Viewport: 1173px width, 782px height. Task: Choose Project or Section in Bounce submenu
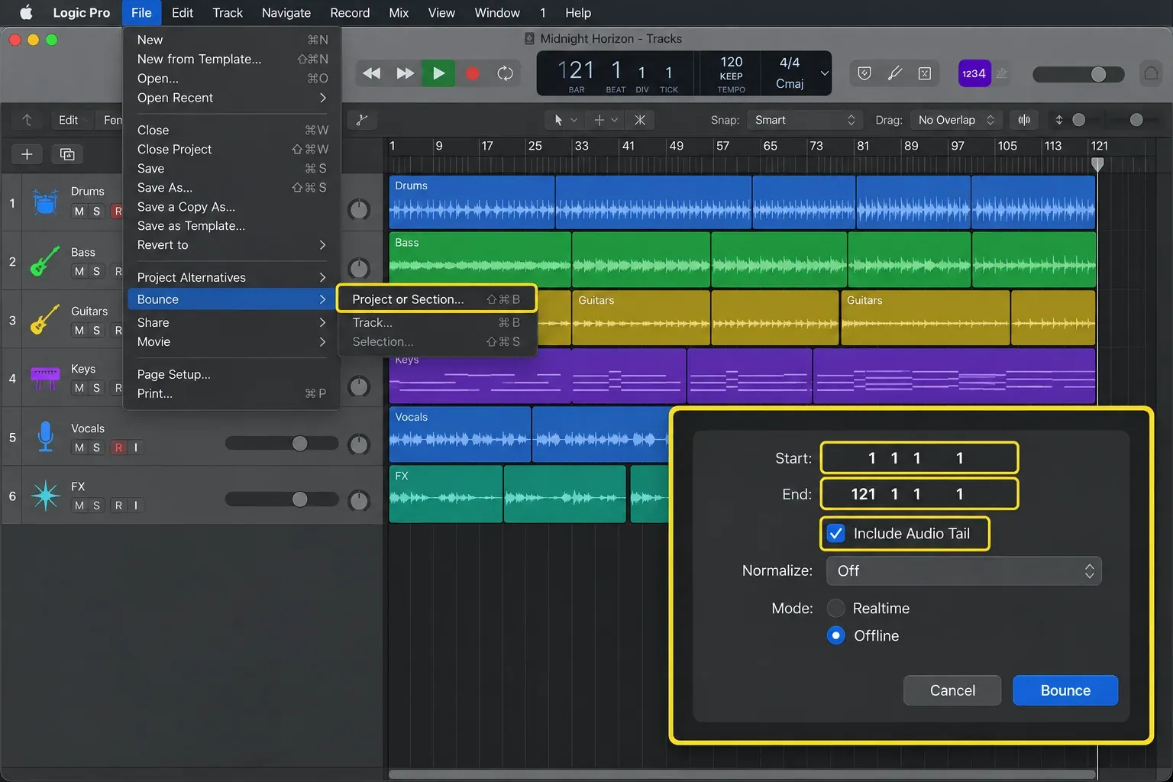point(436,299)
